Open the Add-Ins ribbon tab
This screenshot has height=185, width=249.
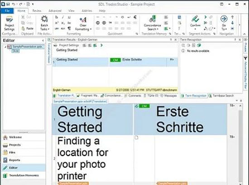click(x=87, y=11)
